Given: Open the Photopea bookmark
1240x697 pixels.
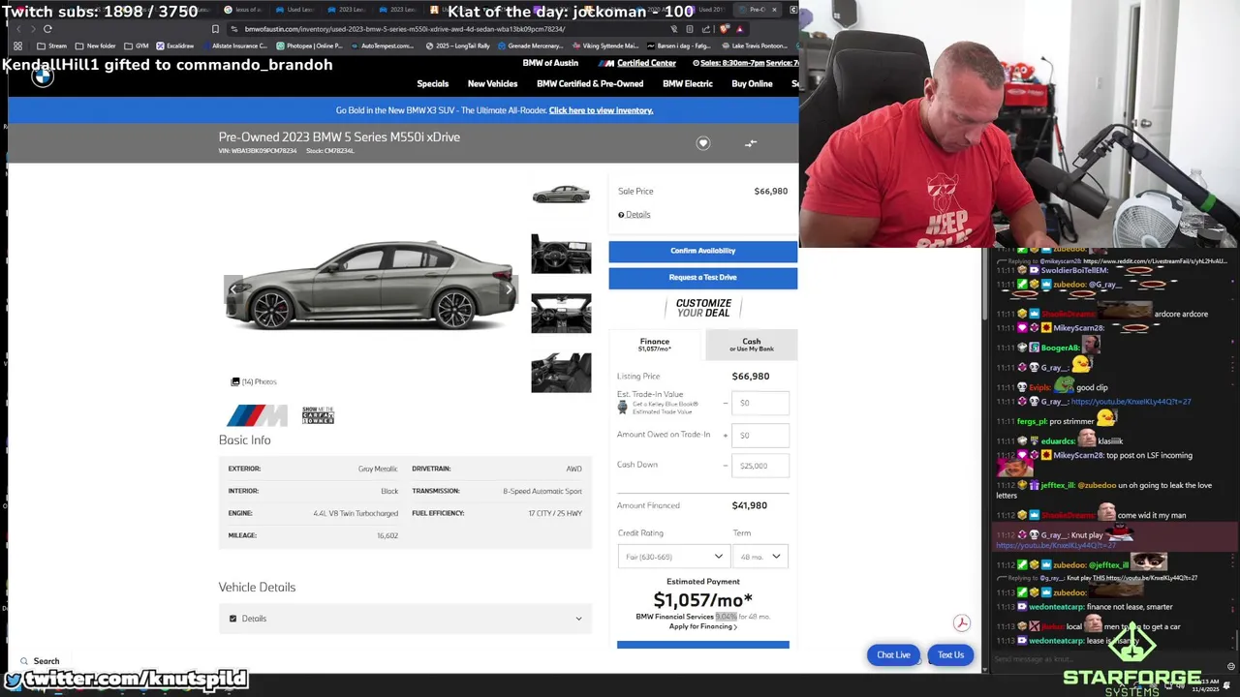Looking at the screenshot, I should (309, 45).
